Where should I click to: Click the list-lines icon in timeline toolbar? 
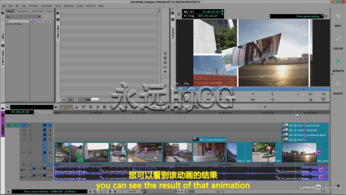coord(90,107)
